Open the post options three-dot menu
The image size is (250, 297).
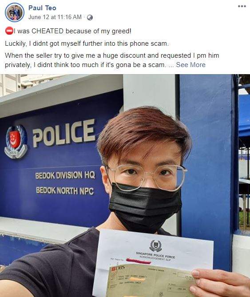coord(242,6)
